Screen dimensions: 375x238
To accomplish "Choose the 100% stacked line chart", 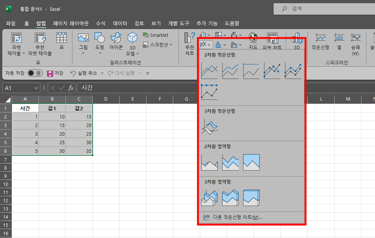I will (x=251, y=71).
